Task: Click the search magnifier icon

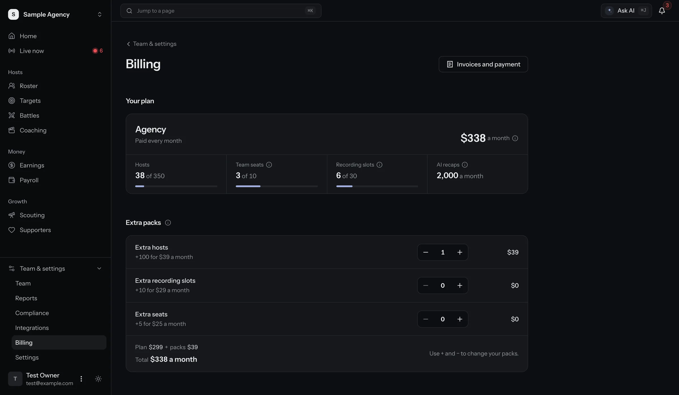Action: click(129, 11)
